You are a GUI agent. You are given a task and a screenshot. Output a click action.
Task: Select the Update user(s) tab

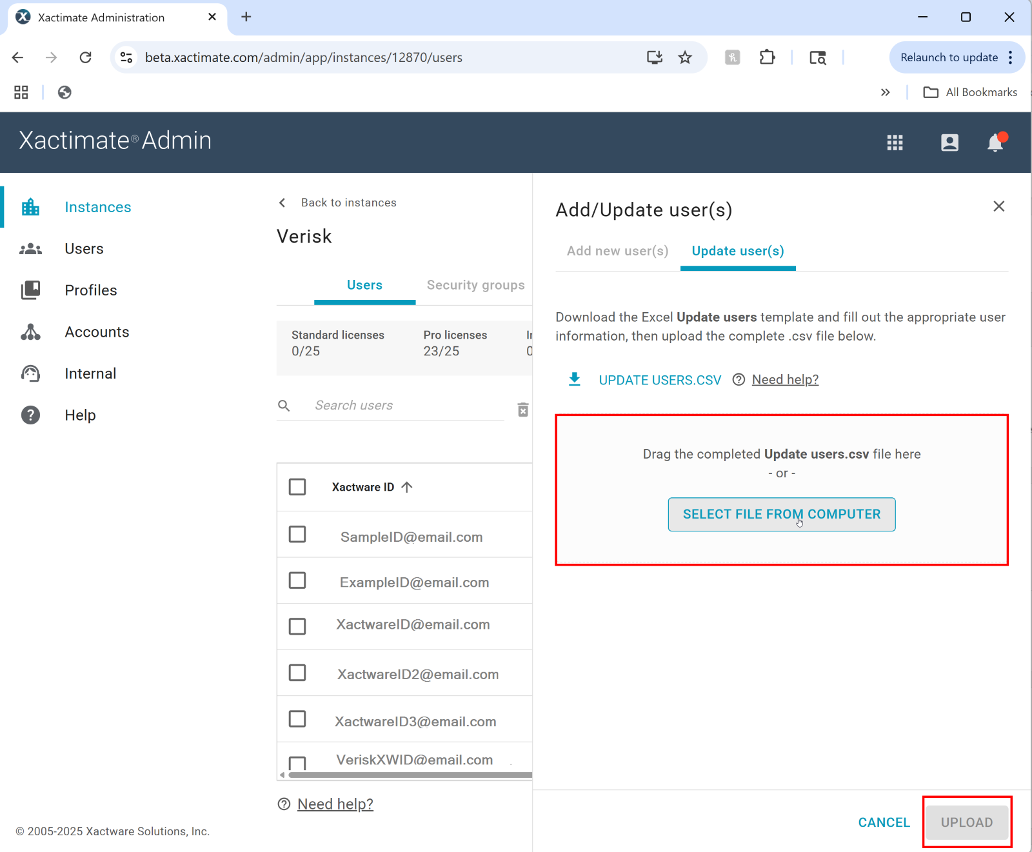[x=738, y=251]
